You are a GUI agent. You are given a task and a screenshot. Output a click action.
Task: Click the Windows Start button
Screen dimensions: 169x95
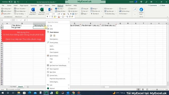pyautogui.click(x=2, y=93)
